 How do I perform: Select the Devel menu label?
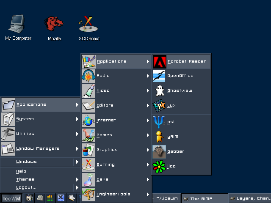pos(103,179)
